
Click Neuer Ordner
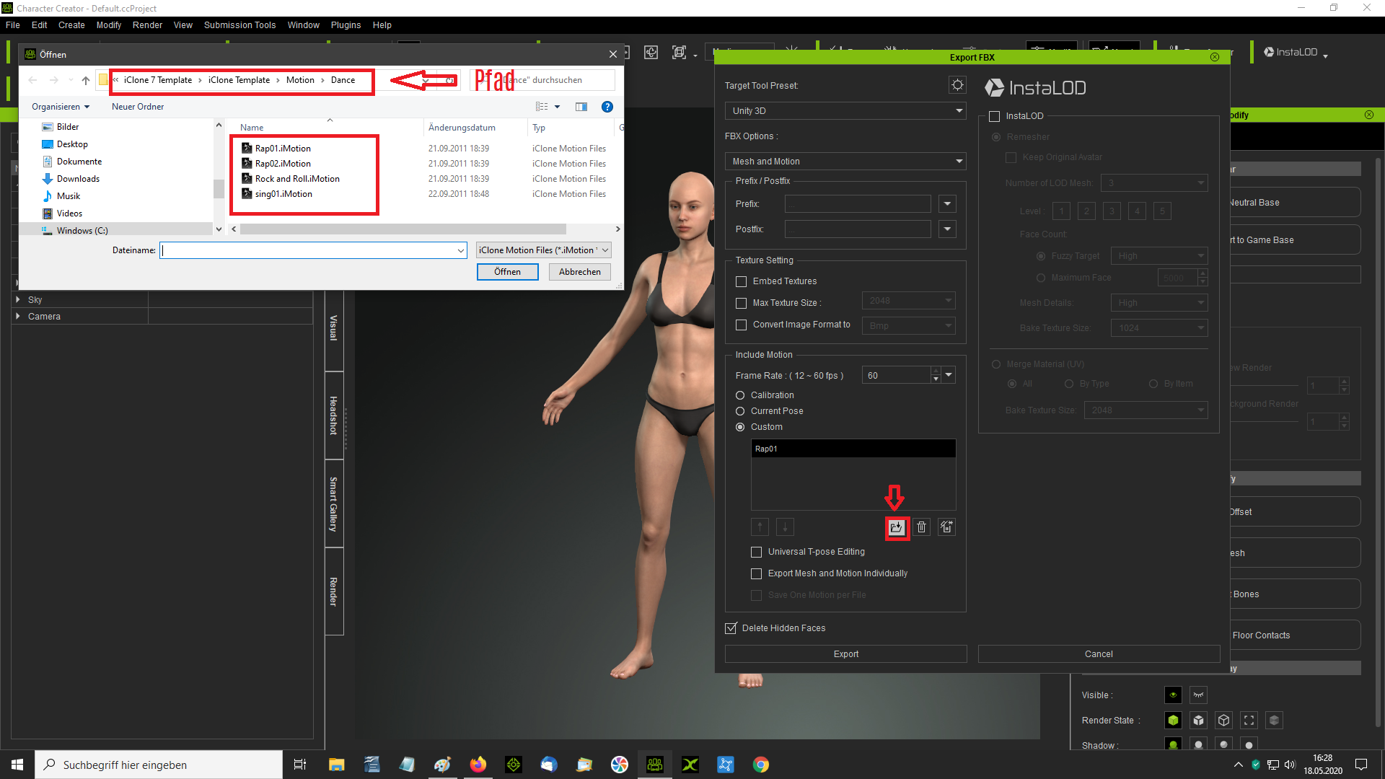[x=138, y=107]
